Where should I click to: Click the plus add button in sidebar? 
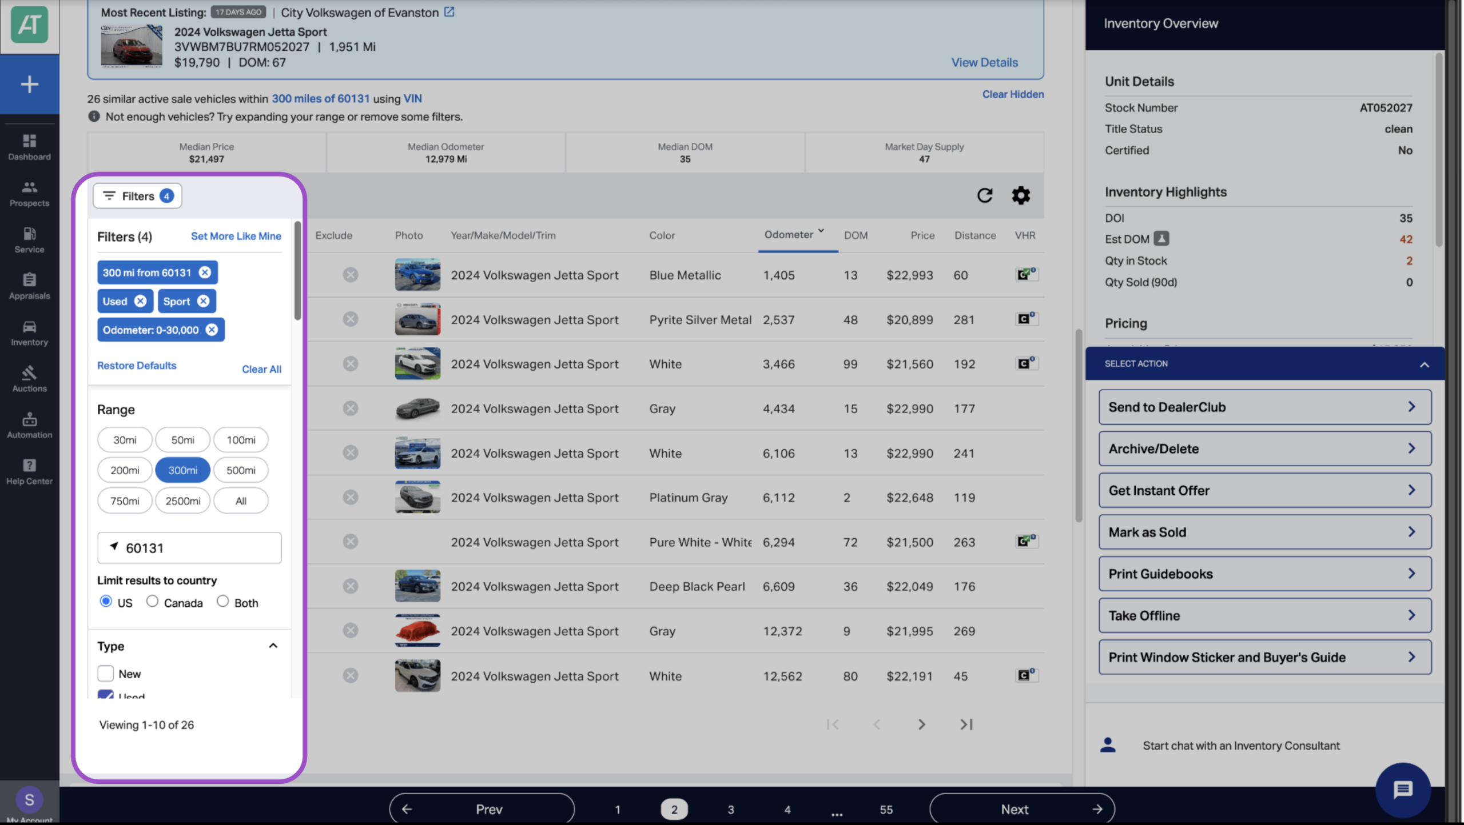tap(29, 84)
